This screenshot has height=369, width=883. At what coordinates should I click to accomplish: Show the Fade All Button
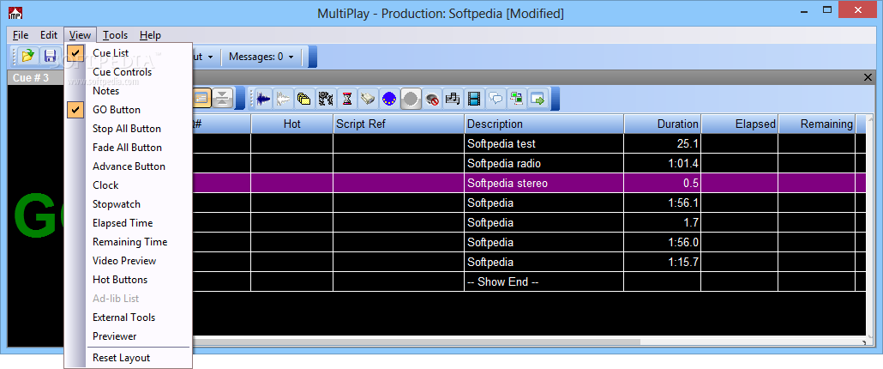pyautogui.click(x=129, y=148)
